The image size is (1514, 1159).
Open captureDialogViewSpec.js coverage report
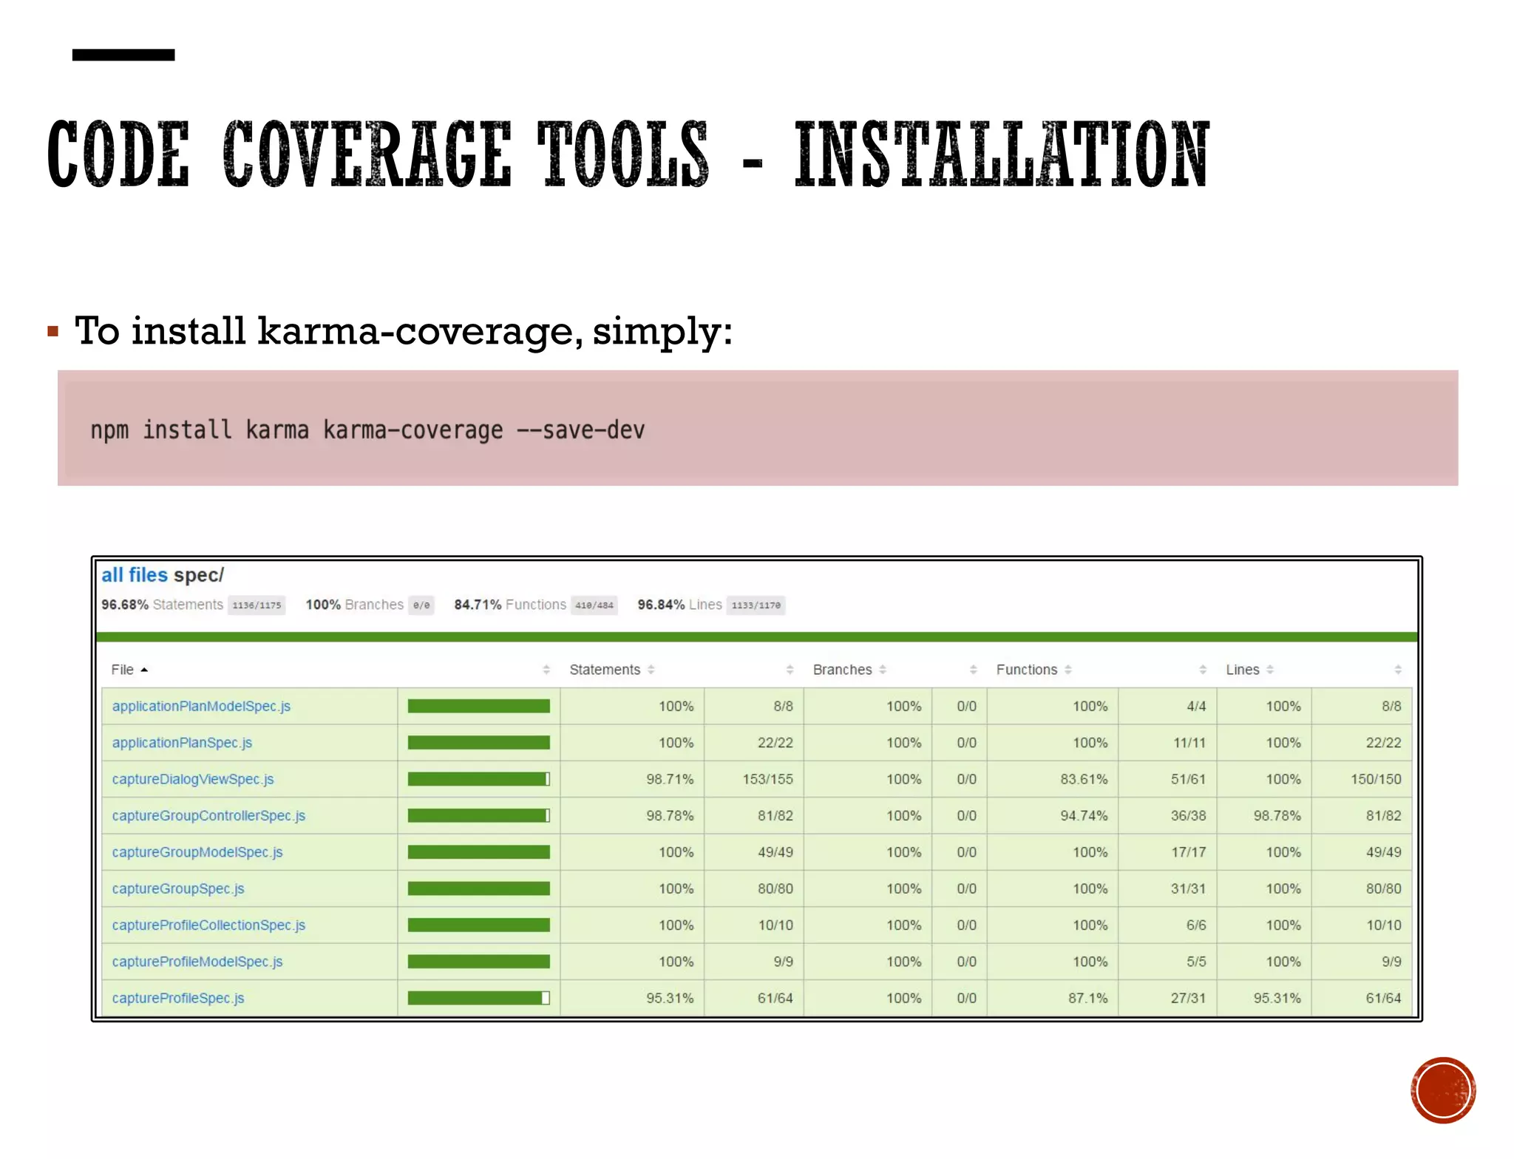tap(193, 779)
